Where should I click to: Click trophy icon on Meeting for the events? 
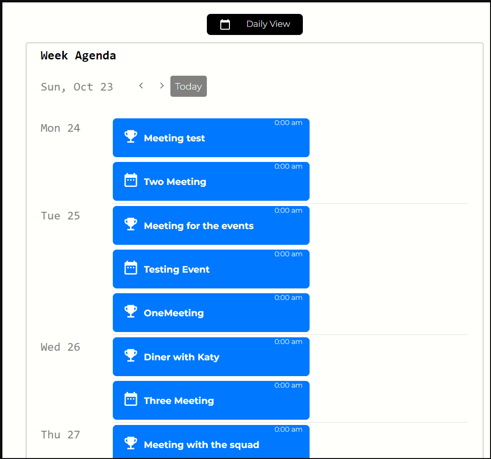coord(131,224)
